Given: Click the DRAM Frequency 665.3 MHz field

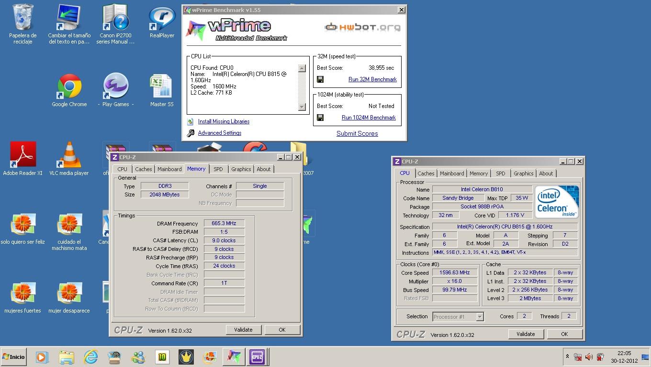Looking at the screenshot, I should tap(224, 224).
